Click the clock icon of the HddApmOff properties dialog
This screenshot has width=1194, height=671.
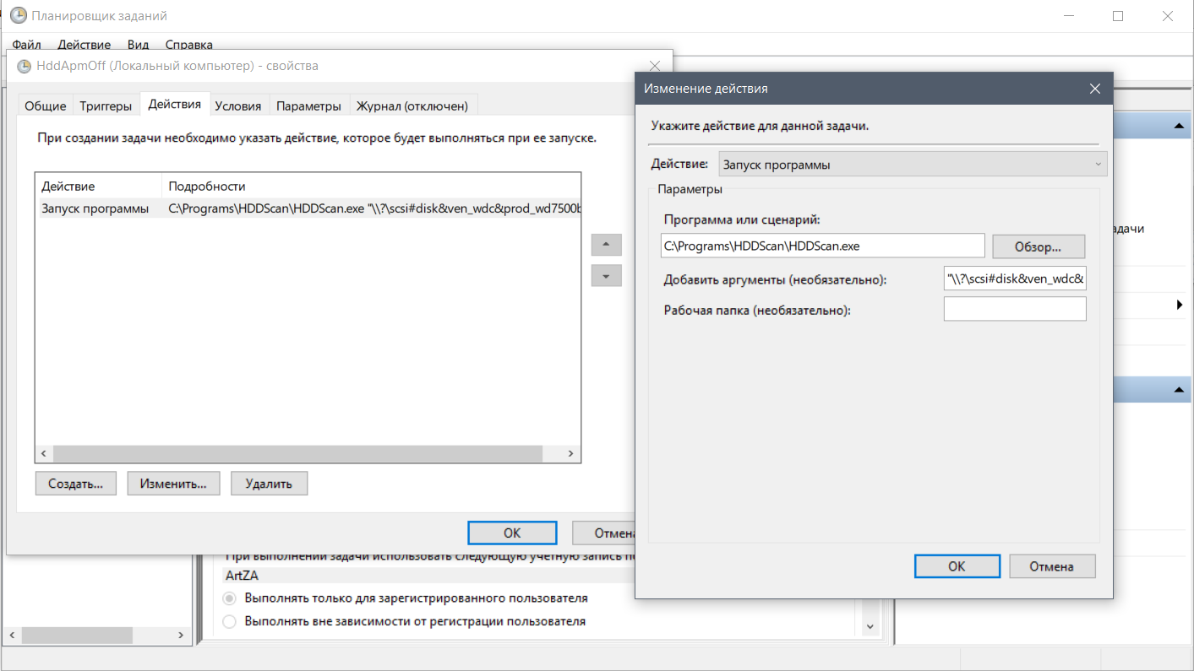24,66
